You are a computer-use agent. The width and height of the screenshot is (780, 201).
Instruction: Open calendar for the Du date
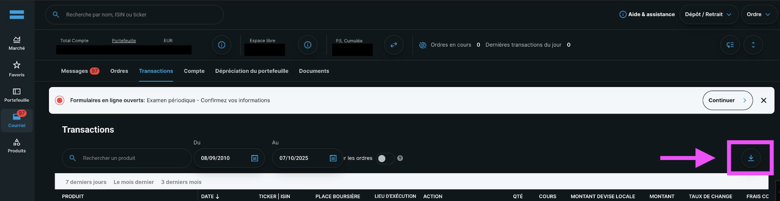pos(254,158)
